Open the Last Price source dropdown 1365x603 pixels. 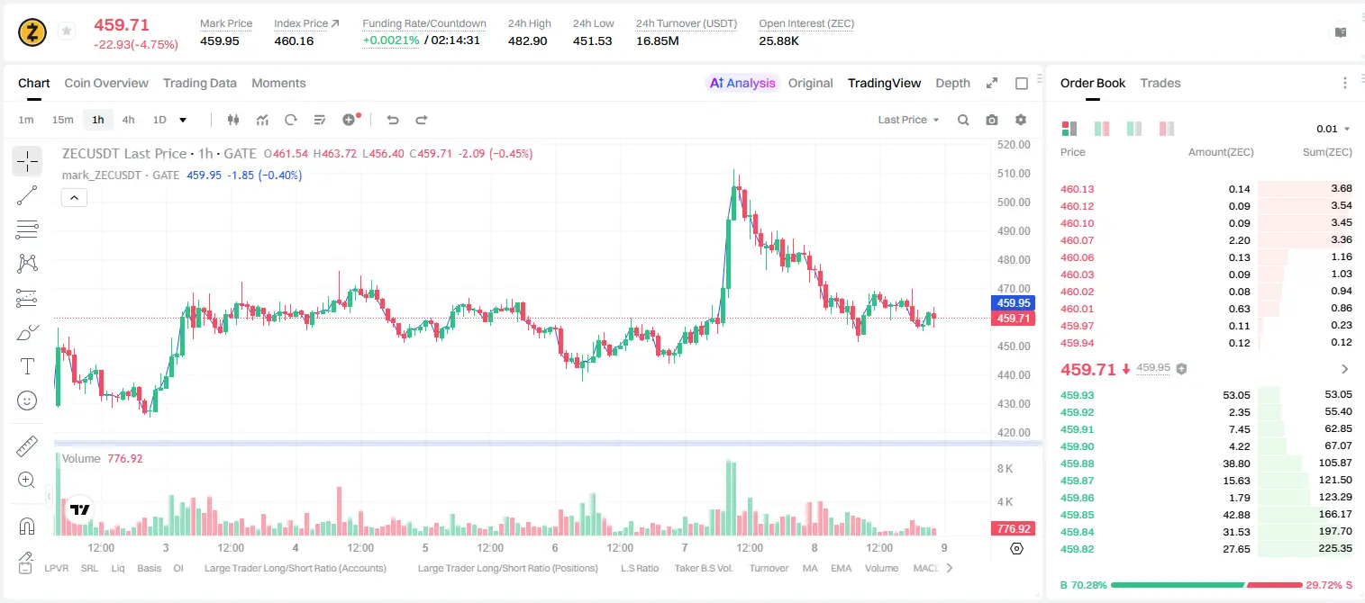tap(908, 120)
